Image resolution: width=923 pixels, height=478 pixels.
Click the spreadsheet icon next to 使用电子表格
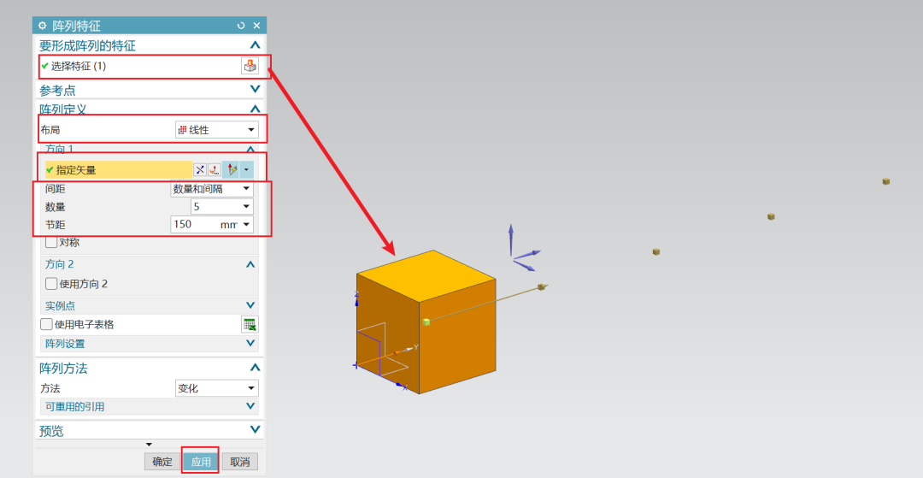(250, 324)
